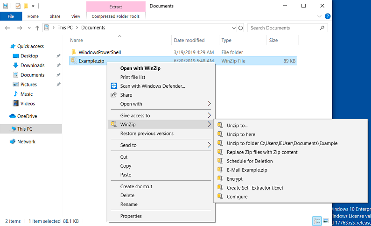Open the address bar history dropdown
Viewport: 371px width, 226px height.
pyautogui.click(x=232, y=28)
